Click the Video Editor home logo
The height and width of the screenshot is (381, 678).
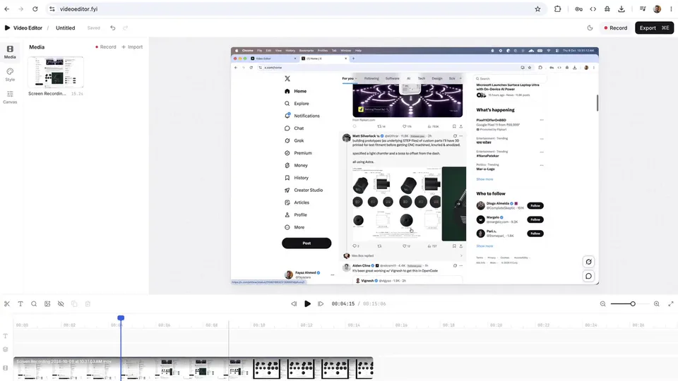click(23, 28)
